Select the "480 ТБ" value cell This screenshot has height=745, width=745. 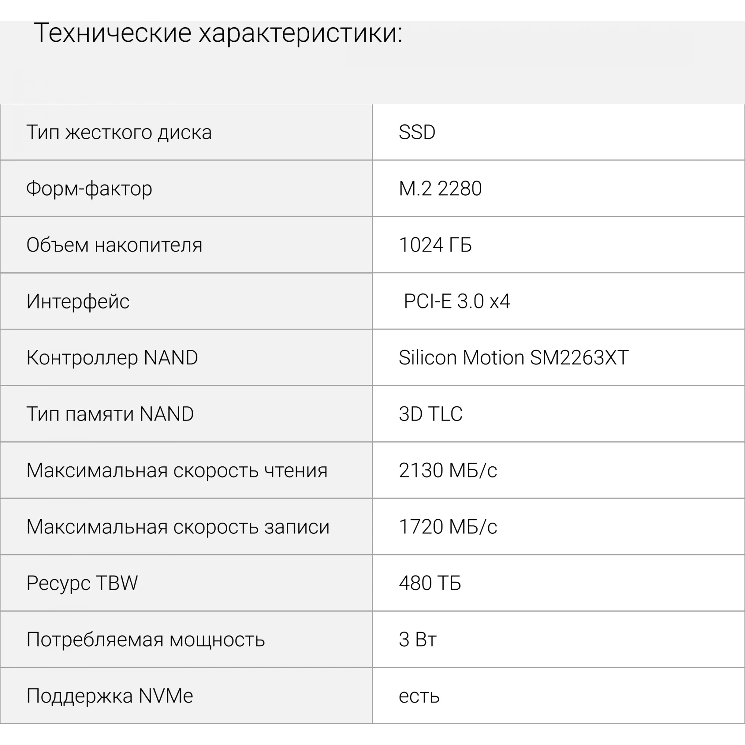(x=429, y=583)
